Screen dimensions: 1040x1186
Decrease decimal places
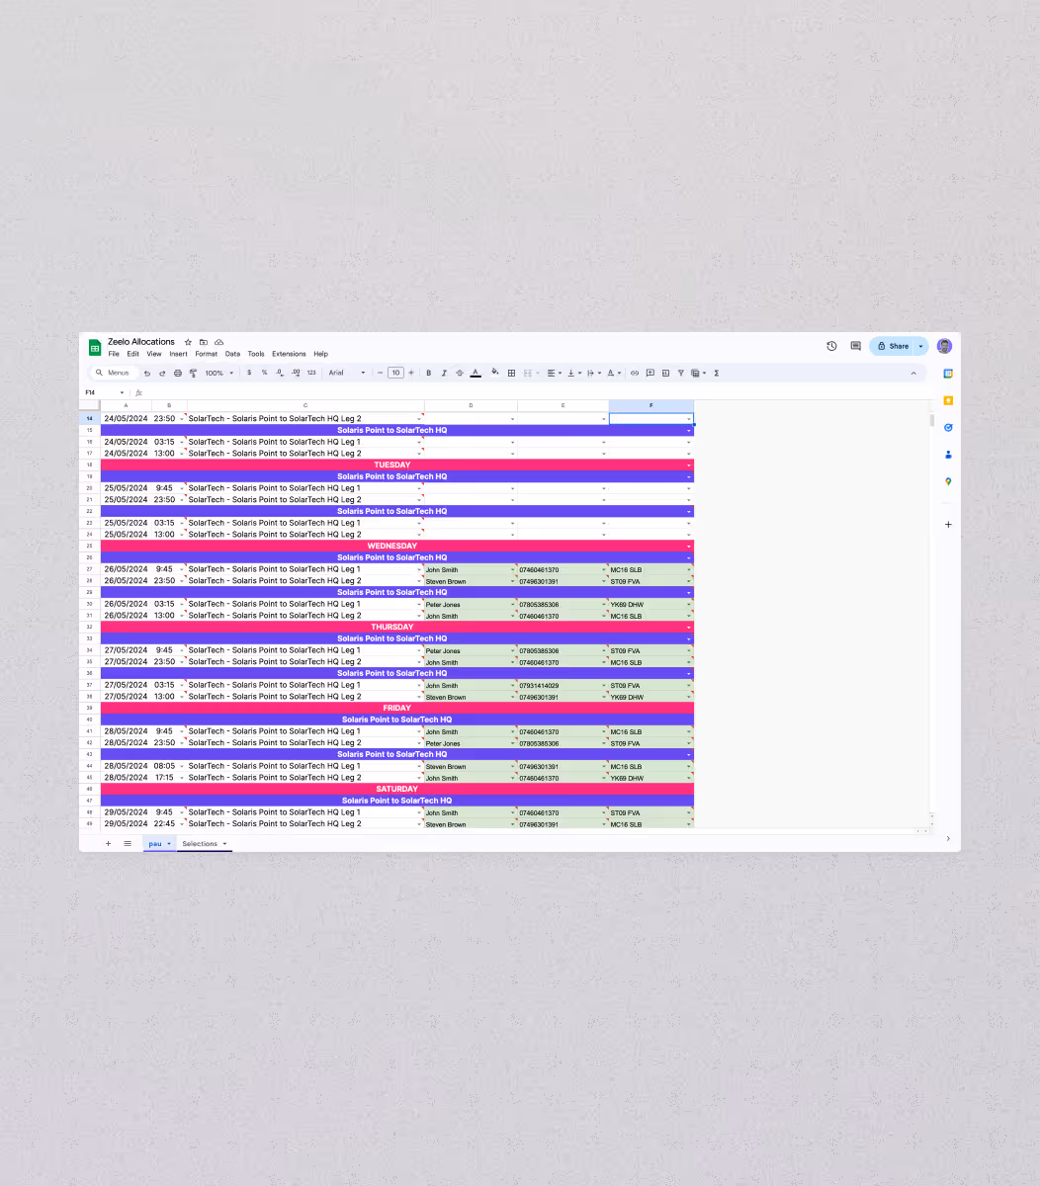(280, 373)
